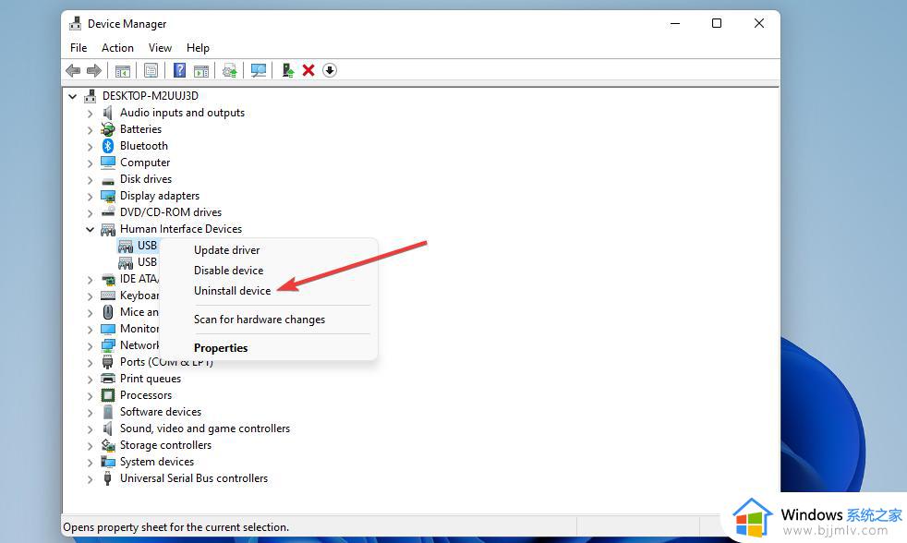Screen dimensions: 907x543
Task: Expand Sound, video and game controllers
Action: tap(90, 429)
